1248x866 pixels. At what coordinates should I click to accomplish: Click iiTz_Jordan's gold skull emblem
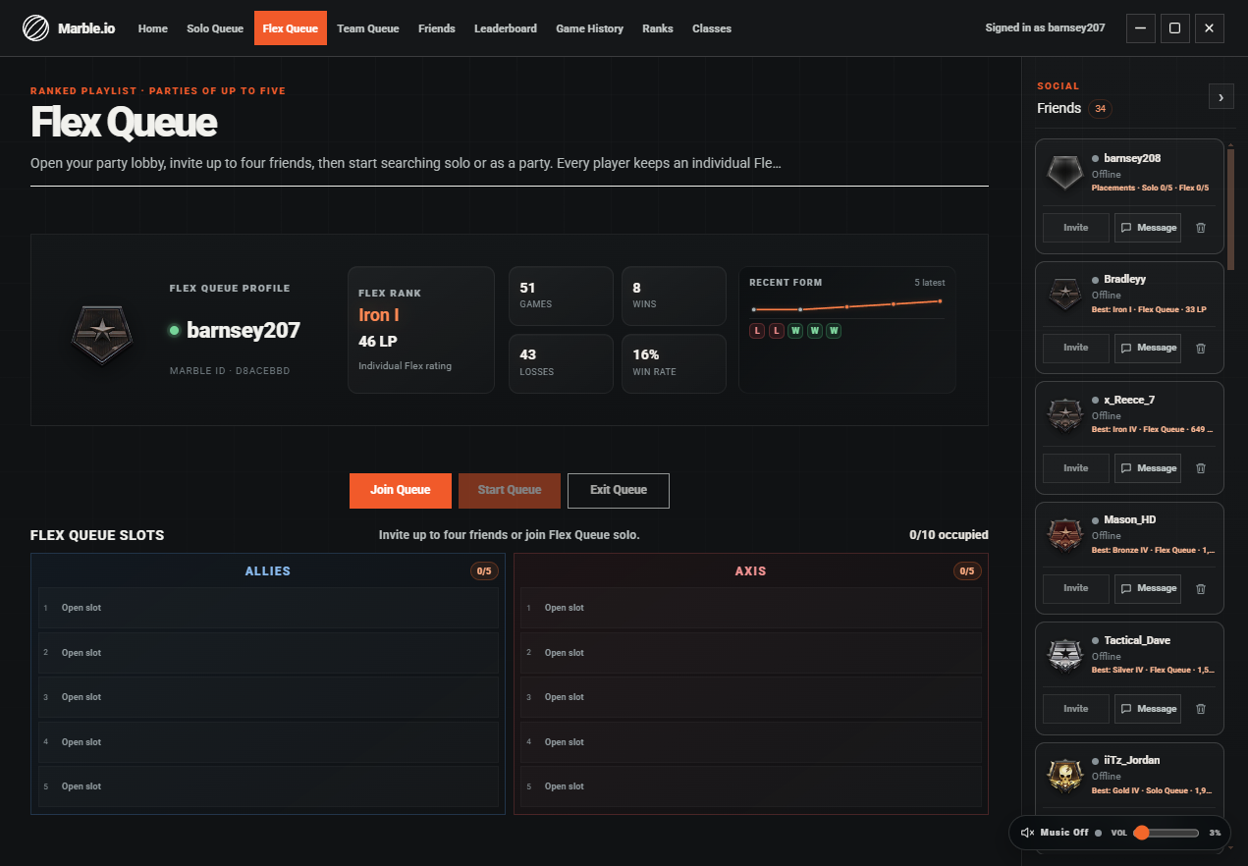click(1064, 775)
